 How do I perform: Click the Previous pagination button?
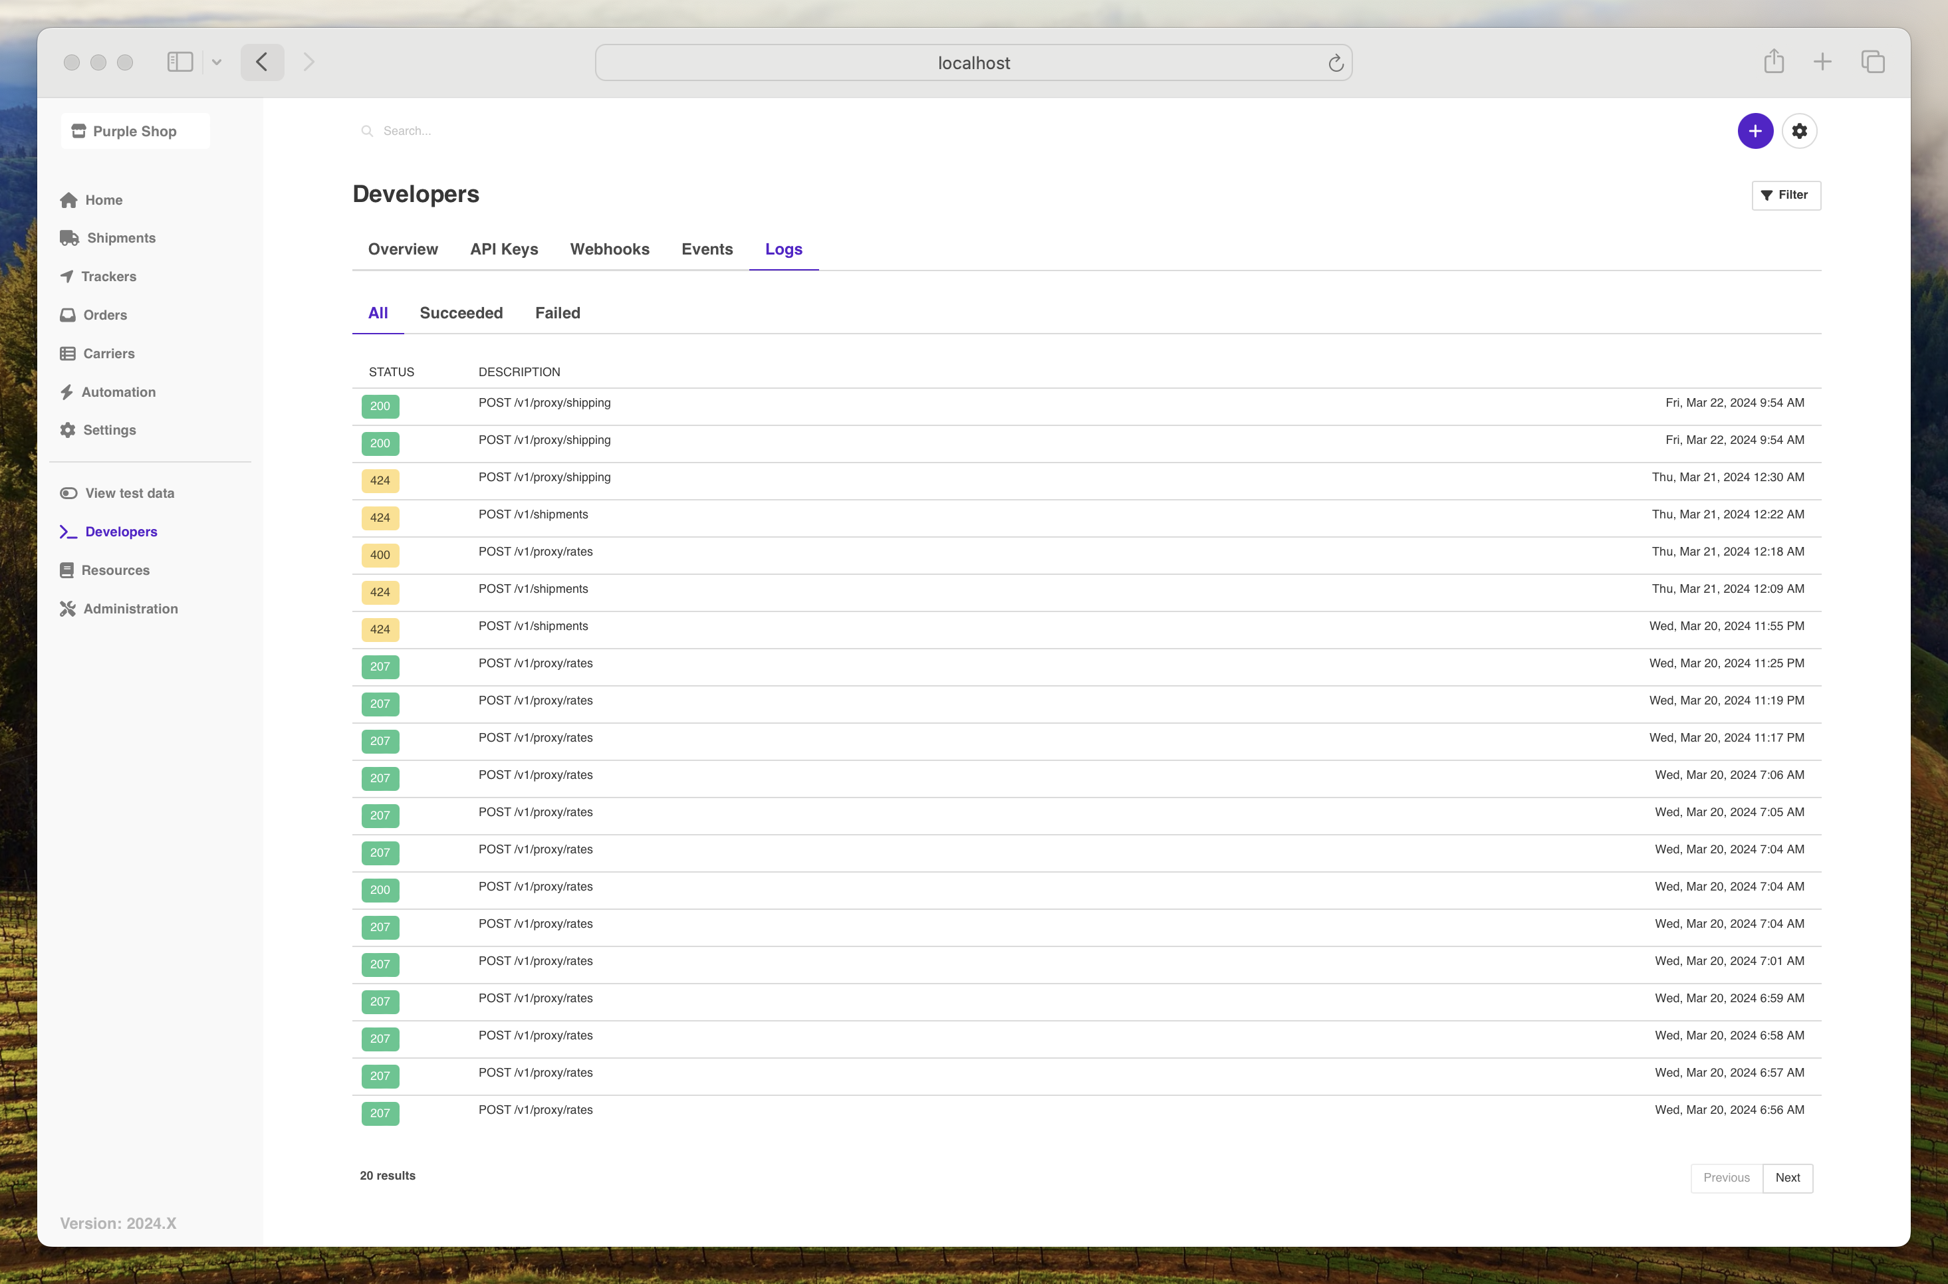[1726, 1176]
